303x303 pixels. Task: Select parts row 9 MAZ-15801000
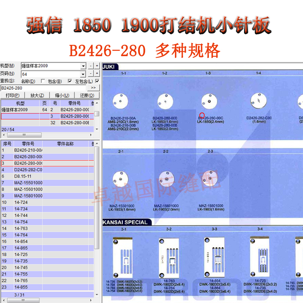tap(47, 196)
